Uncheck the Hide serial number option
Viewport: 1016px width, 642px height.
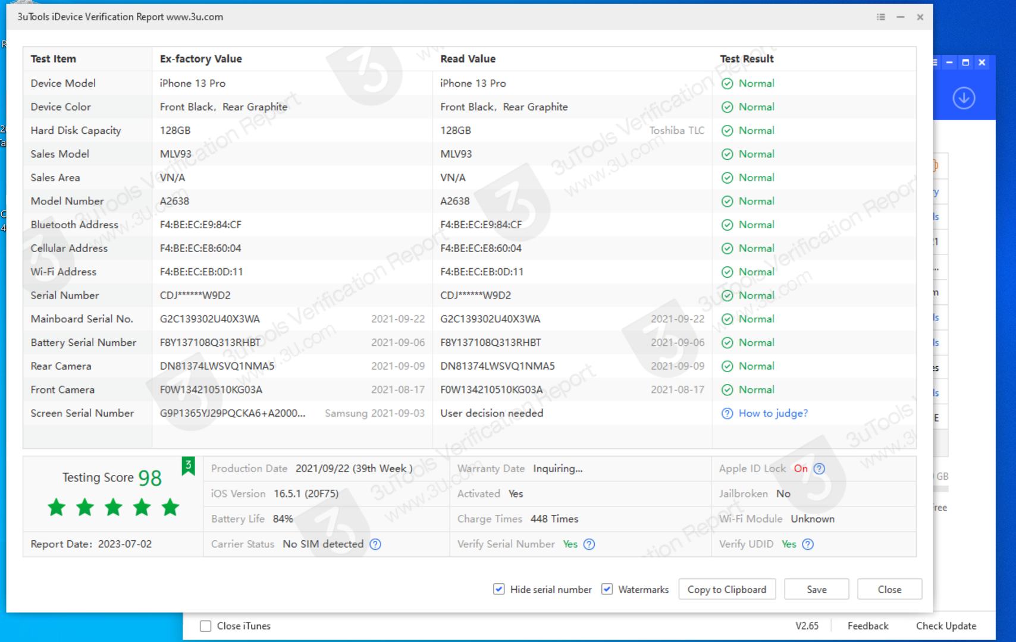(x=498, y=589)
